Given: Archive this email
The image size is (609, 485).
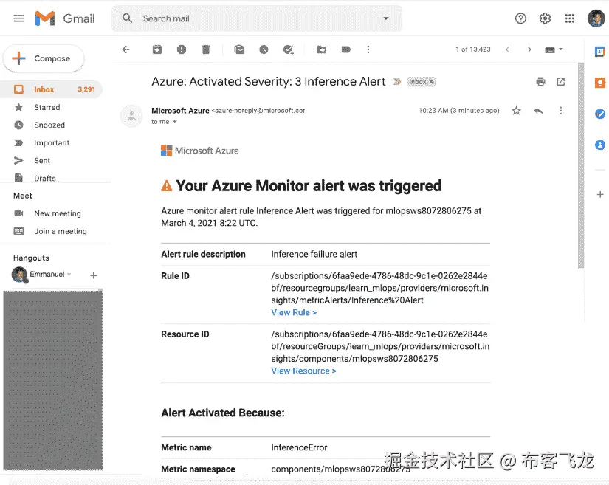Looking at the screenshot, I should coord(157,49).
